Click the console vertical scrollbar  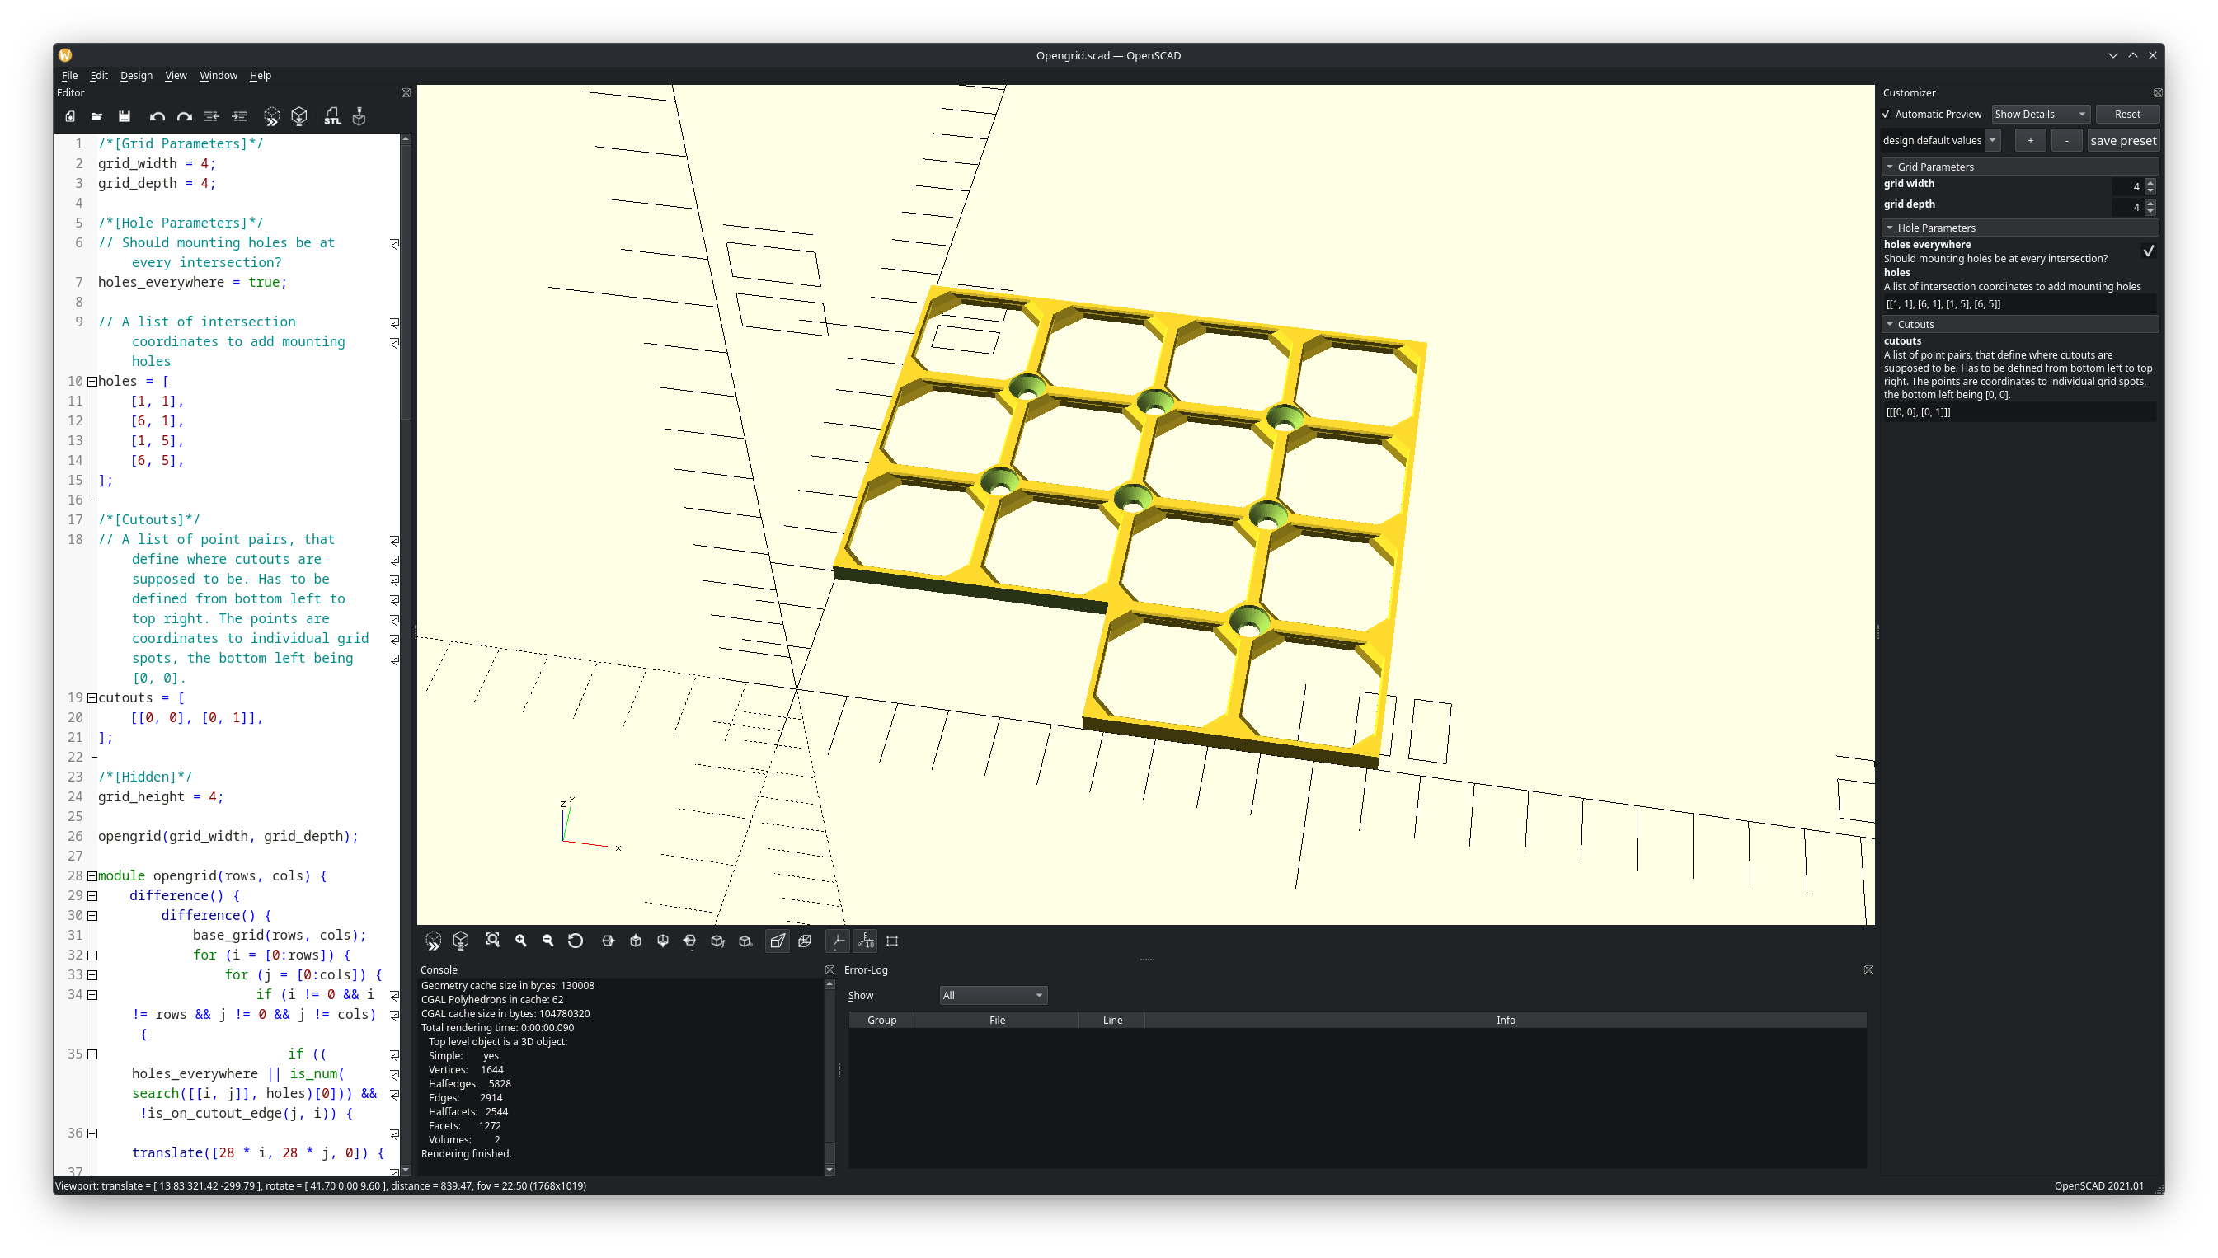coord(830,1077)
